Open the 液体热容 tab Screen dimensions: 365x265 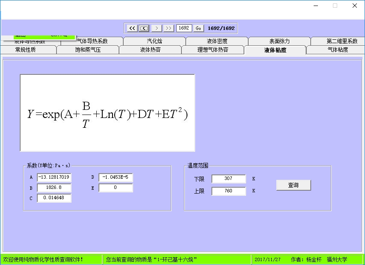tap(150, 50)
